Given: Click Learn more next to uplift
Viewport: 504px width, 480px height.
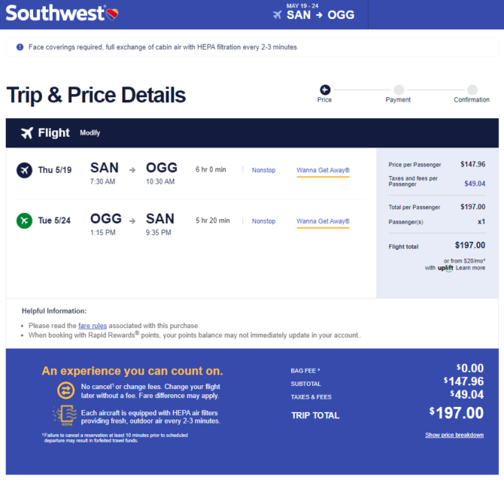Looking at the screenshot, I should coord(470,268).
